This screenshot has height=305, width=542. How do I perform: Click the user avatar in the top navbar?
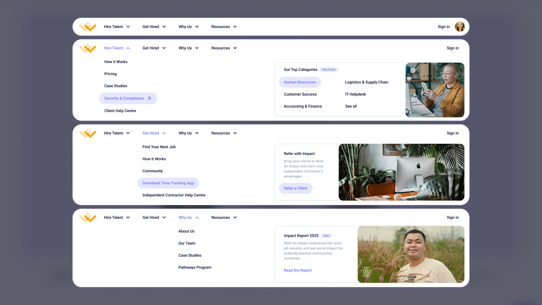[460, 27]
